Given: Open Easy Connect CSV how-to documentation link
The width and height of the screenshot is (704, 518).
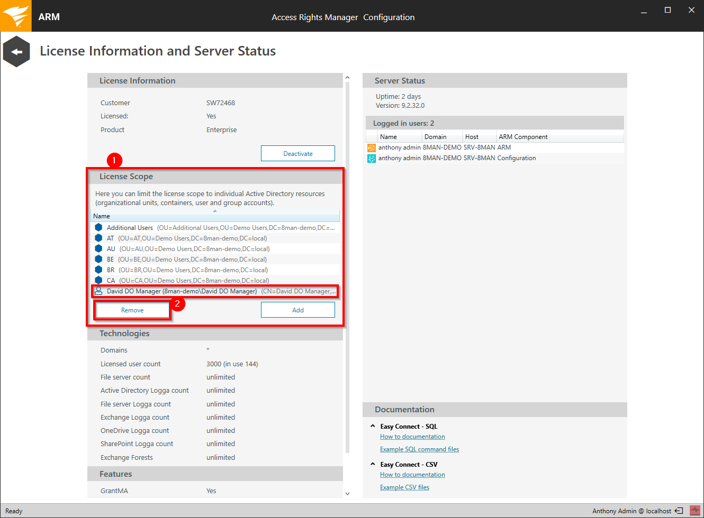Looking at the screenshot, I should [412, 475].
